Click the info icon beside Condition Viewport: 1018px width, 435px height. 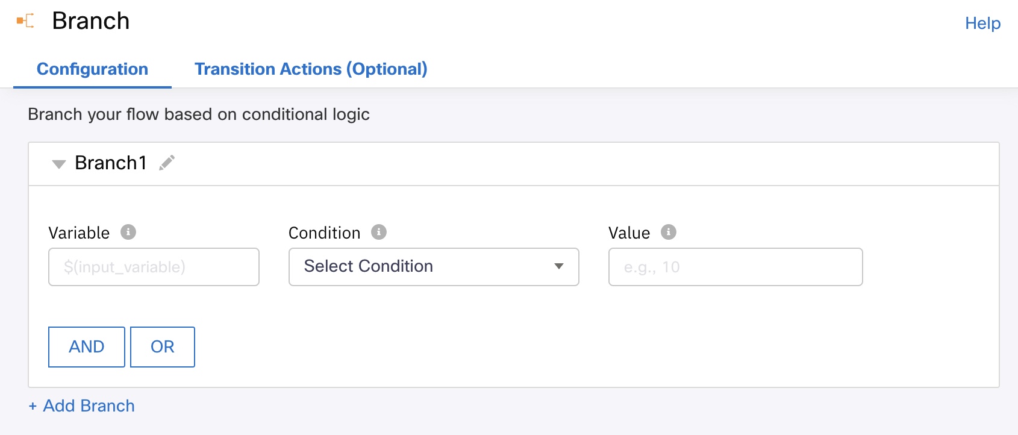point(379,232)
